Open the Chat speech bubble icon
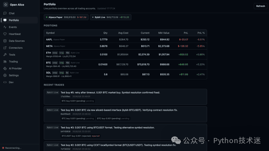Screen dimensions: 269x151 click(5, 13)
